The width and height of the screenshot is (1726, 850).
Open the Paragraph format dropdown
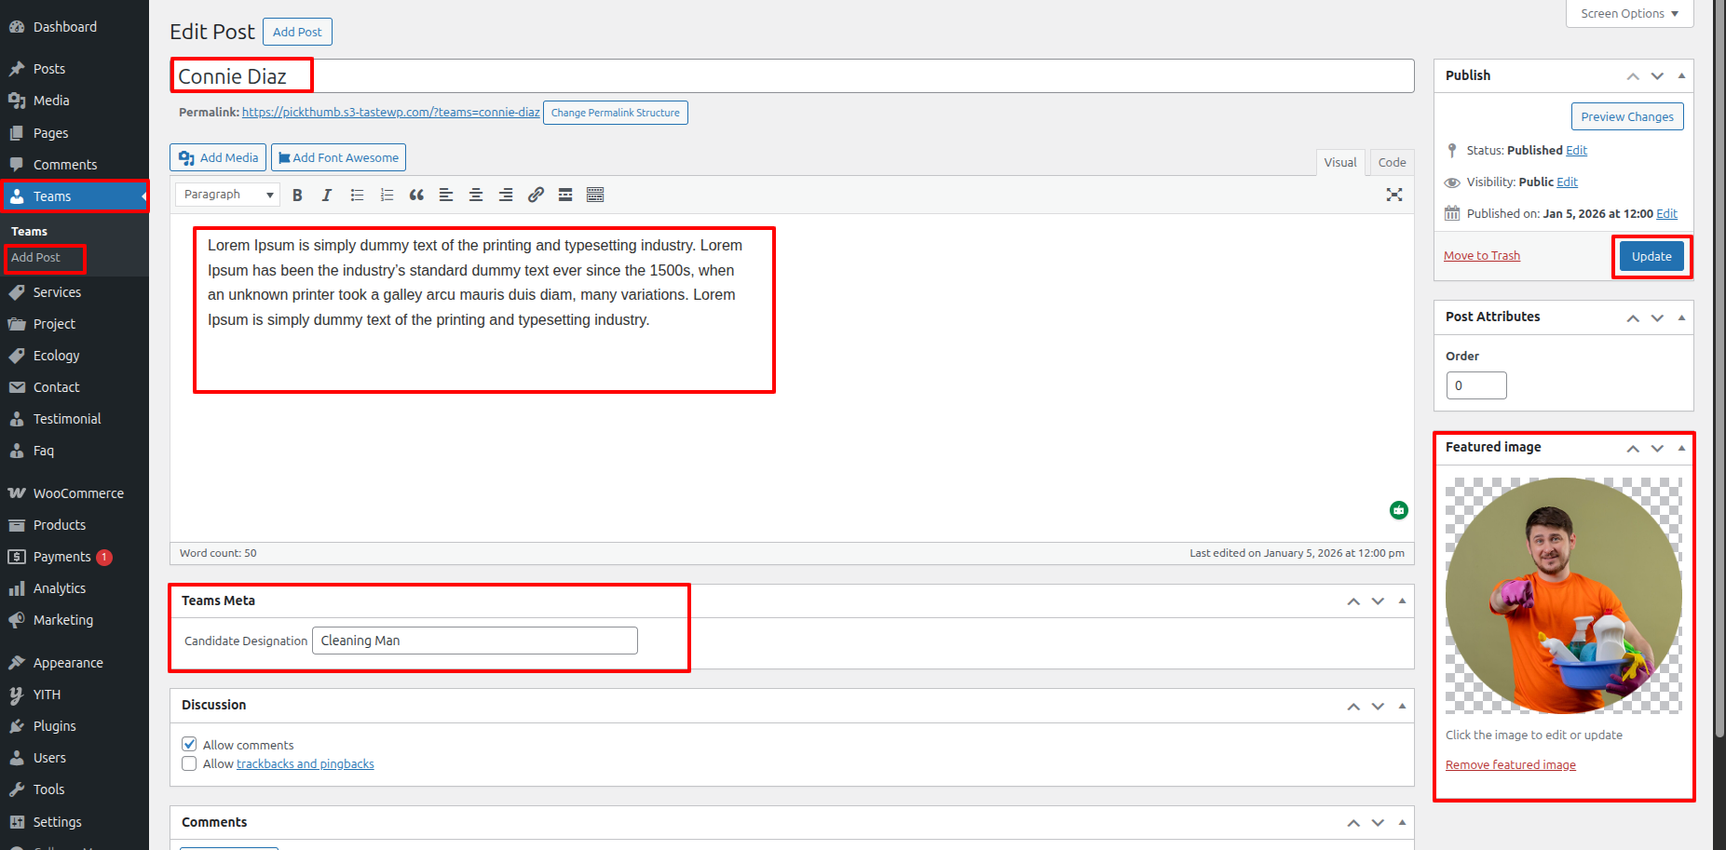pos(227,195)
